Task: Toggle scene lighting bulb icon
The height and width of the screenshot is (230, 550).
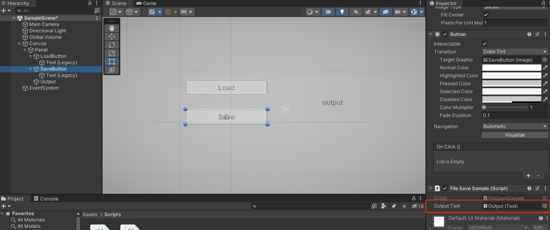Action: (342, 12)
